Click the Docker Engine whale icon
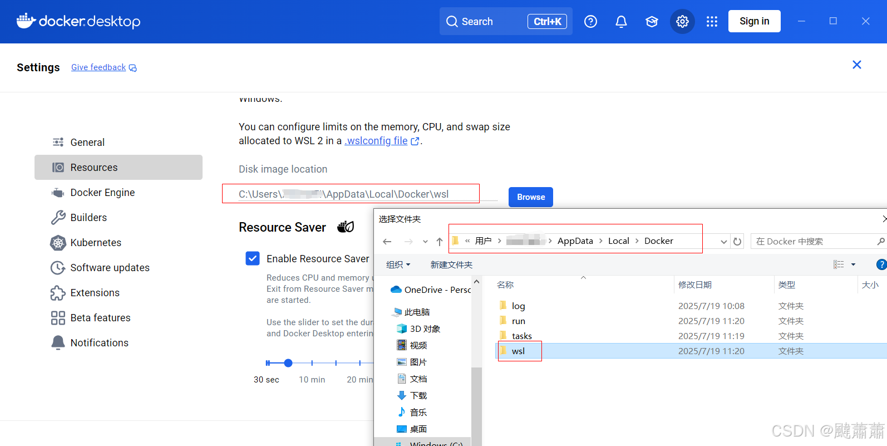Image resolution: width=887 pixels, height=446 pixels. coord(58,193)
